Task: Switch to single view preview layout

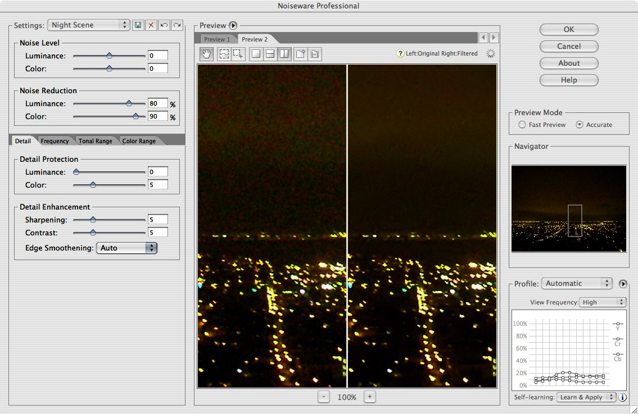Action: point(256,54)
